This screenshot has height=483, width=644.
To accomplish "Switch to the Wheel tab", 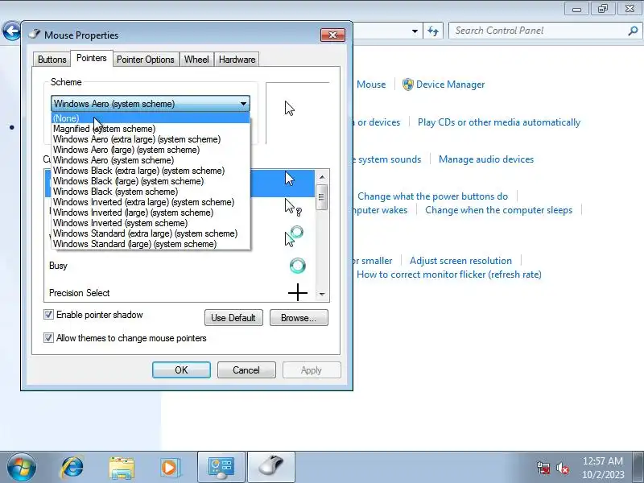I will [196, 60].
